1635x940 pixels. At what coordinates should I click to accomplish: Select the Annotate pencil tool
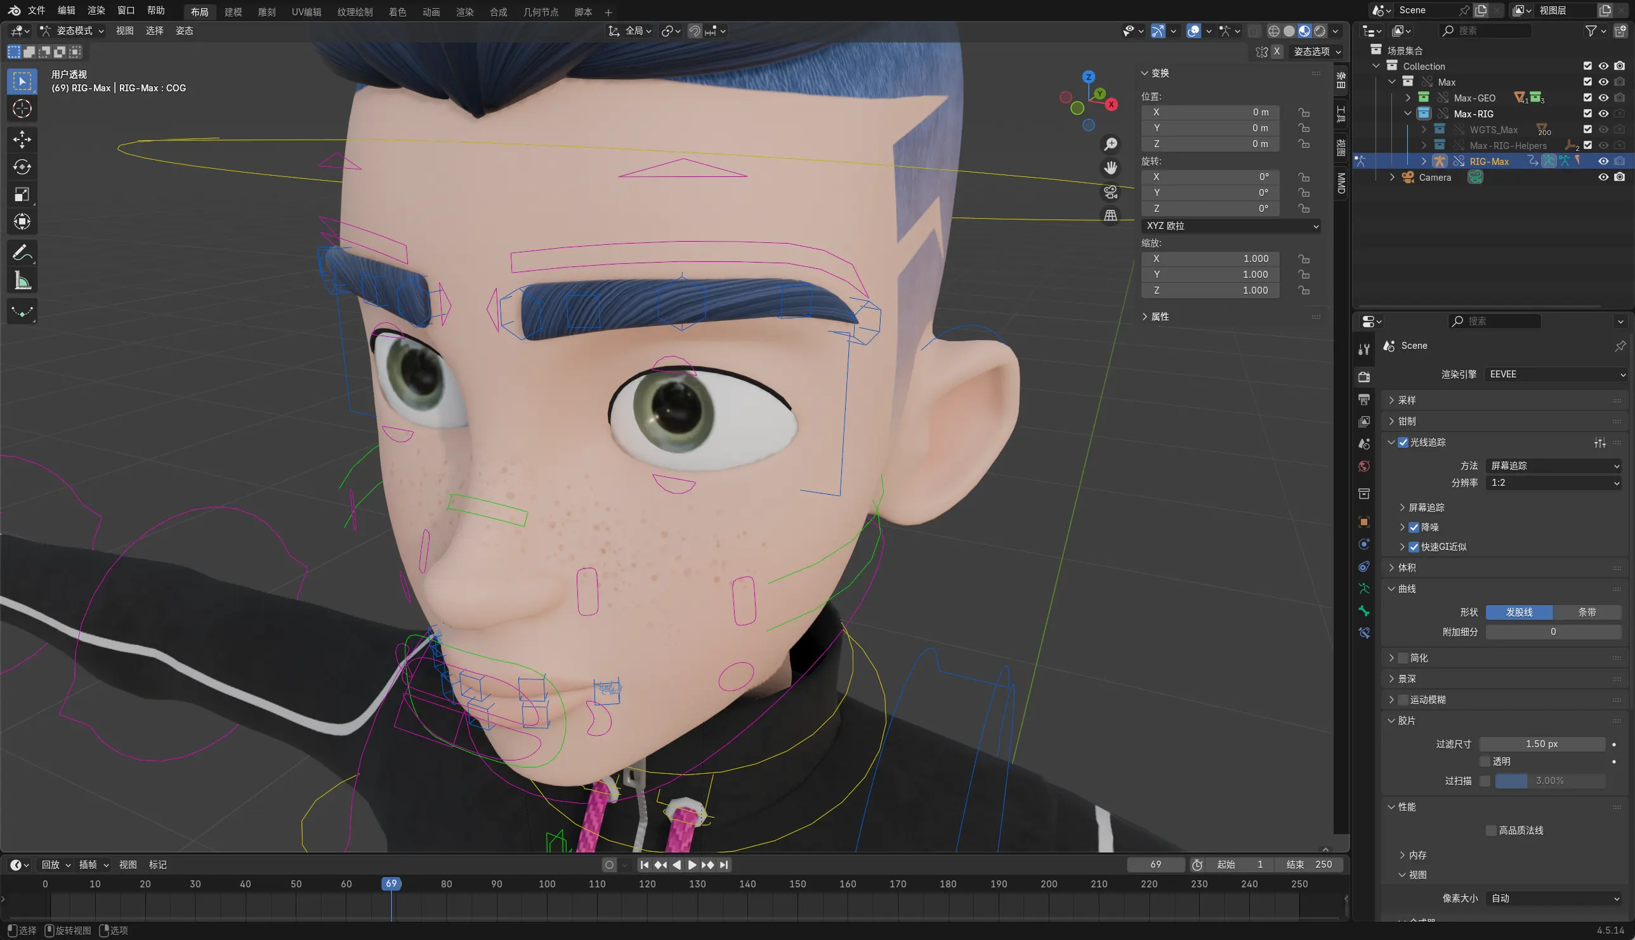[x=22, y=252]
